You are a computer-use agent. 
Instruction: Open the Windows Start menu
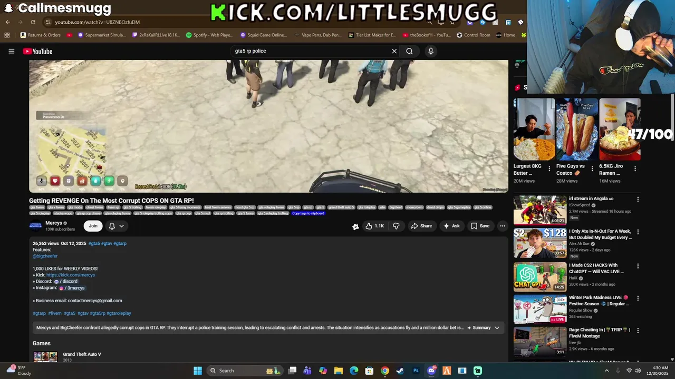(198, 371)
